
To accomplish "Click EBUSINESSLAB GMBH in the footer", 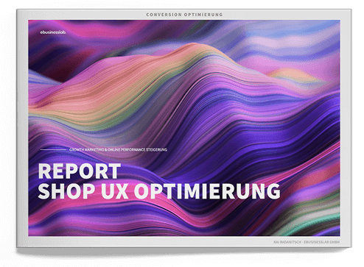I will coord(322,242).
